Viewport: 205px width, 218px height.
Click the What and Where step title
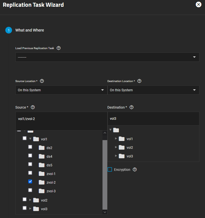pyautogui.click(x=30, y=30)
